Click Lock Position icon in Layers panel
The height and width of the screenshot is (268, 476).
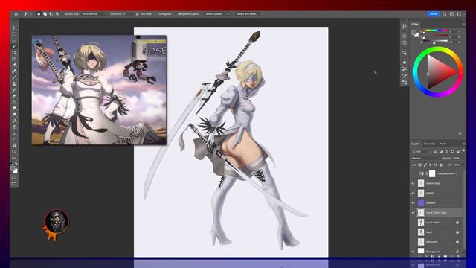click(430, 165)
